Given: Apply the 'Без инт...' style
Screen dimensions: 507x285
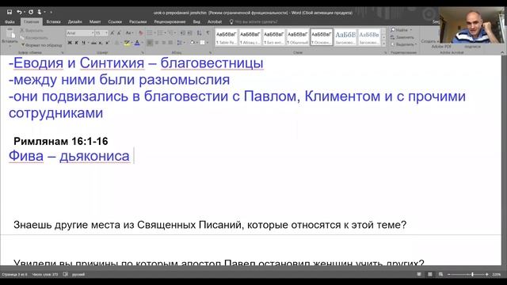Looking at the screenshot, I should (273, 37).
